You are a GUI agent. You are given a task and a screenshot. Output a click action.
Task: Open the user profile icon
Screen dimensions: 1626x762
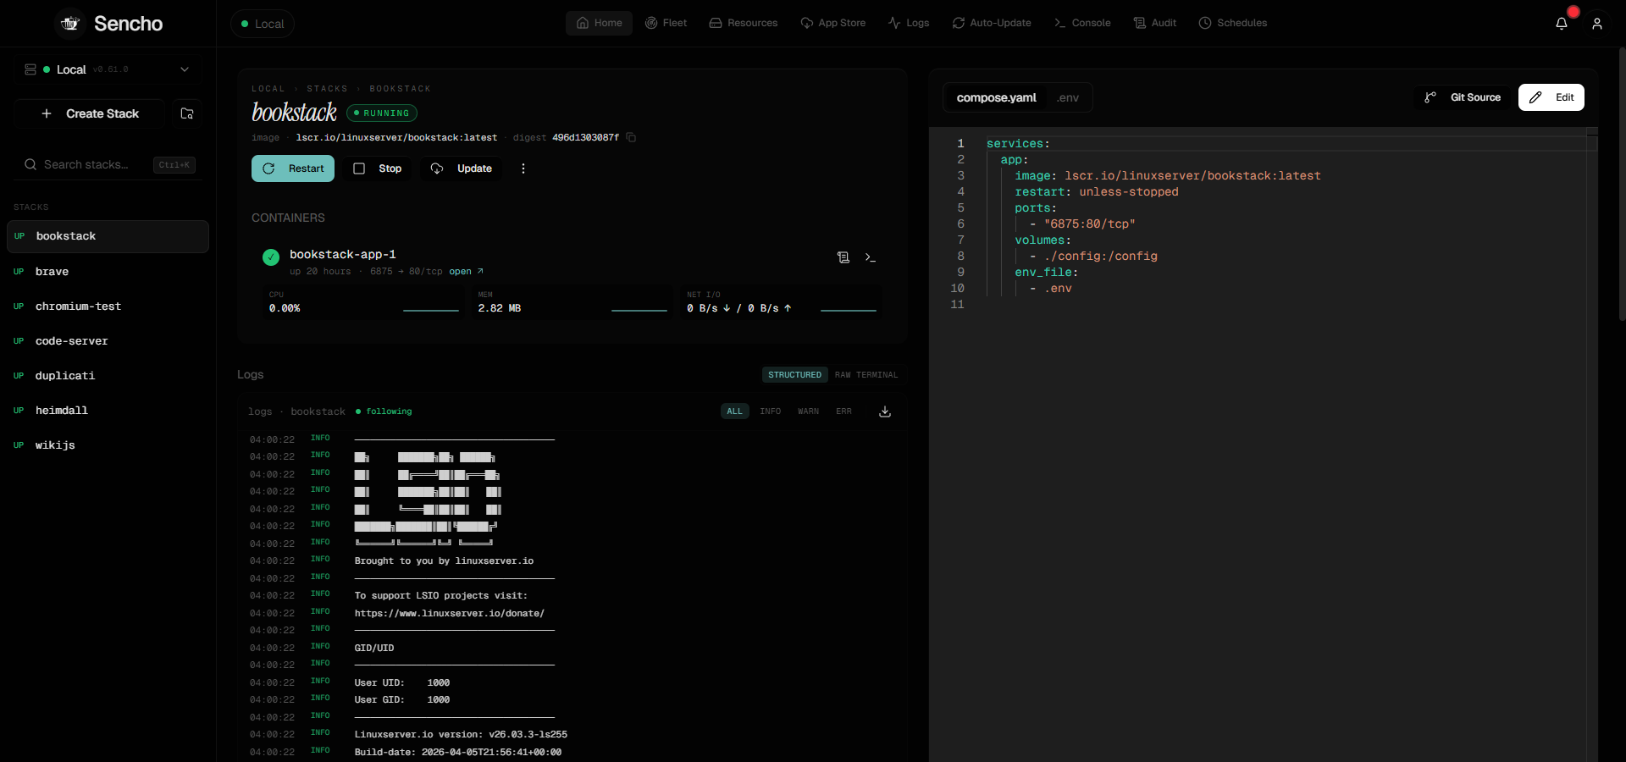coord(1597,24)
